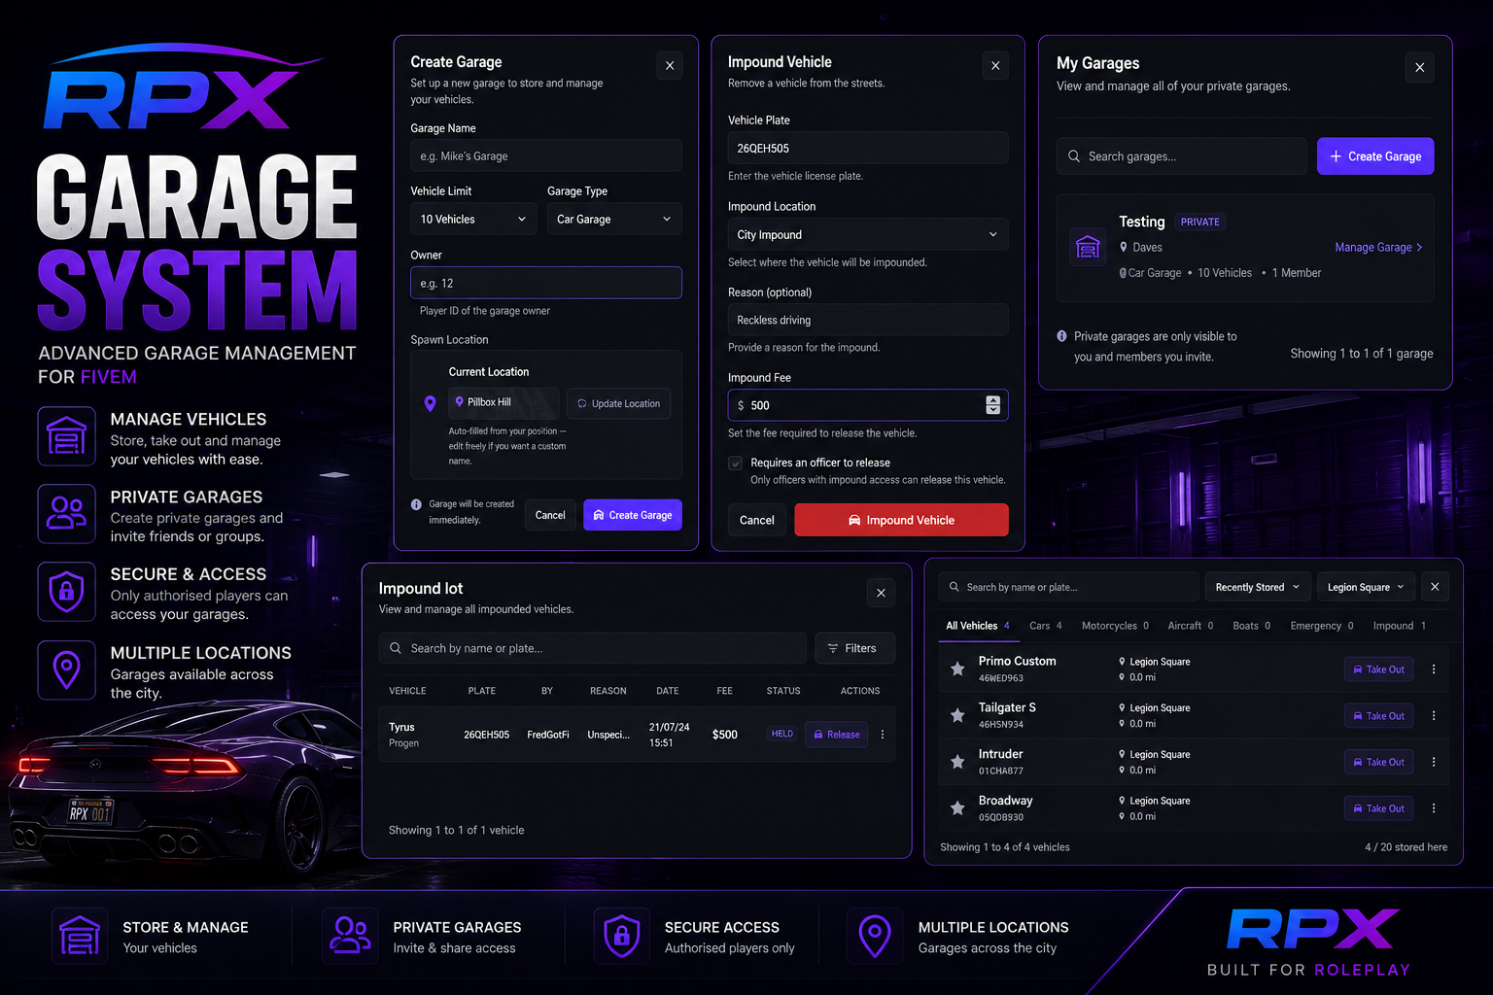This screenshot has height=995, width=1493.
Task: Click the Owner player ID field
Action: pos(546,283)
